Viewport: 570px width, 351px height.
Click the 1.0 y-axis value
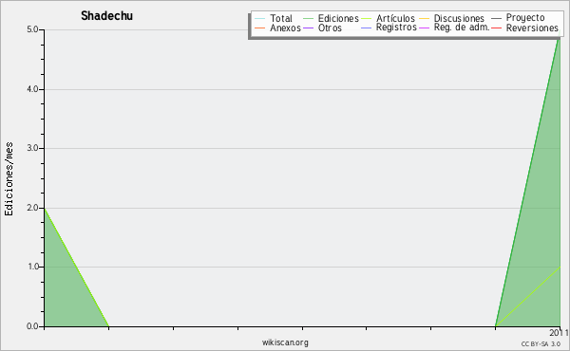point(32,267)
